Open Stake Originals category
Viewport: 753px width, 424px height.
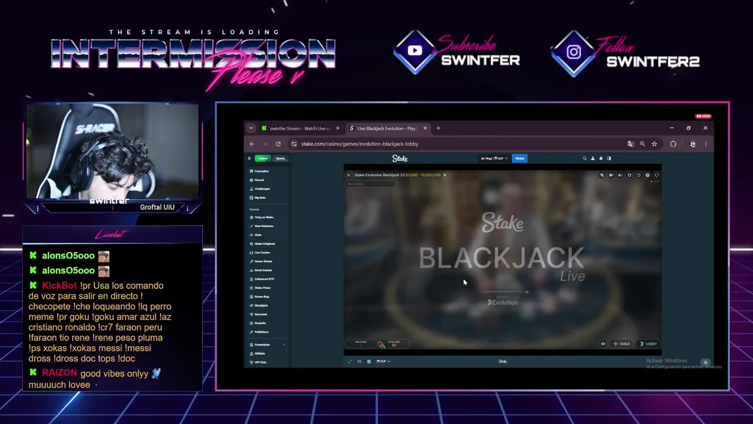(x=262, y=244)
